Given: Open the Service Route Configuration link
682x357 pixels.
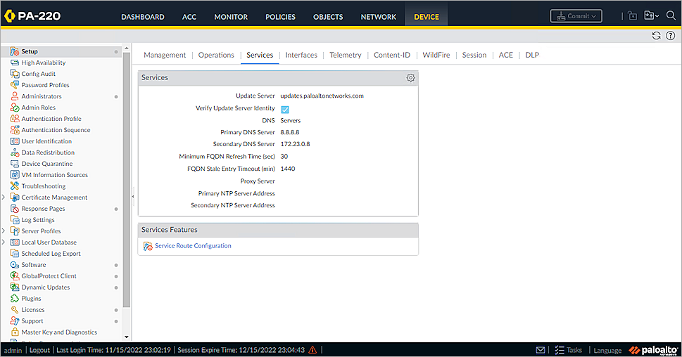Looking at the screenshot, I should click(x=193, y=246).
